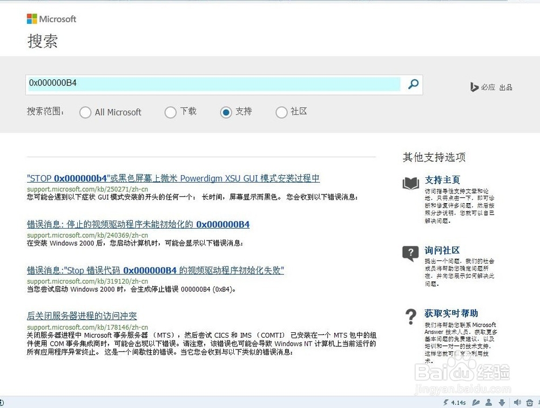Viewport: 540px width, 408px height.
Task: Select the 社区 search scope
Action: (281, 112)
